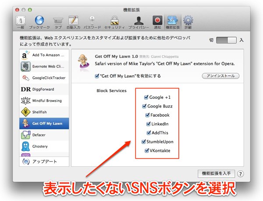This screenshot has width=263, height=201.
Task: Open the 自動入力 (AutoFill) pencil pane
Action: pos(73,22)
